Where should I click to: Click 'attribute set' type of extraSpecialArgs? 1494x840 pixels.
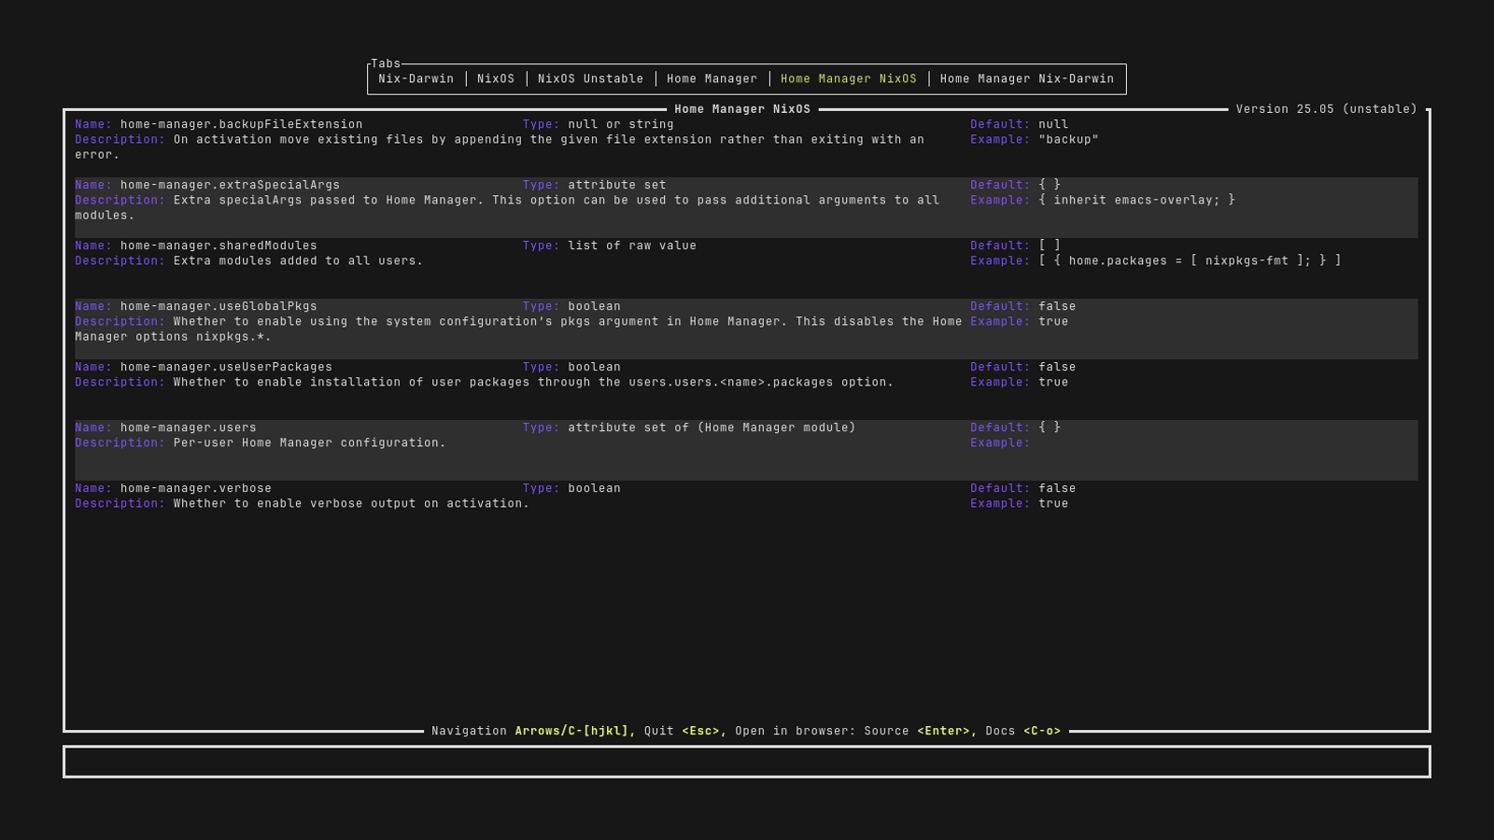click(x=616, y=185)
